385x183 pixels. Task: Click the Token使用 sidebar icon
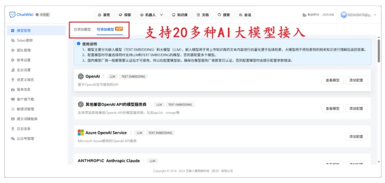(13, 41)
